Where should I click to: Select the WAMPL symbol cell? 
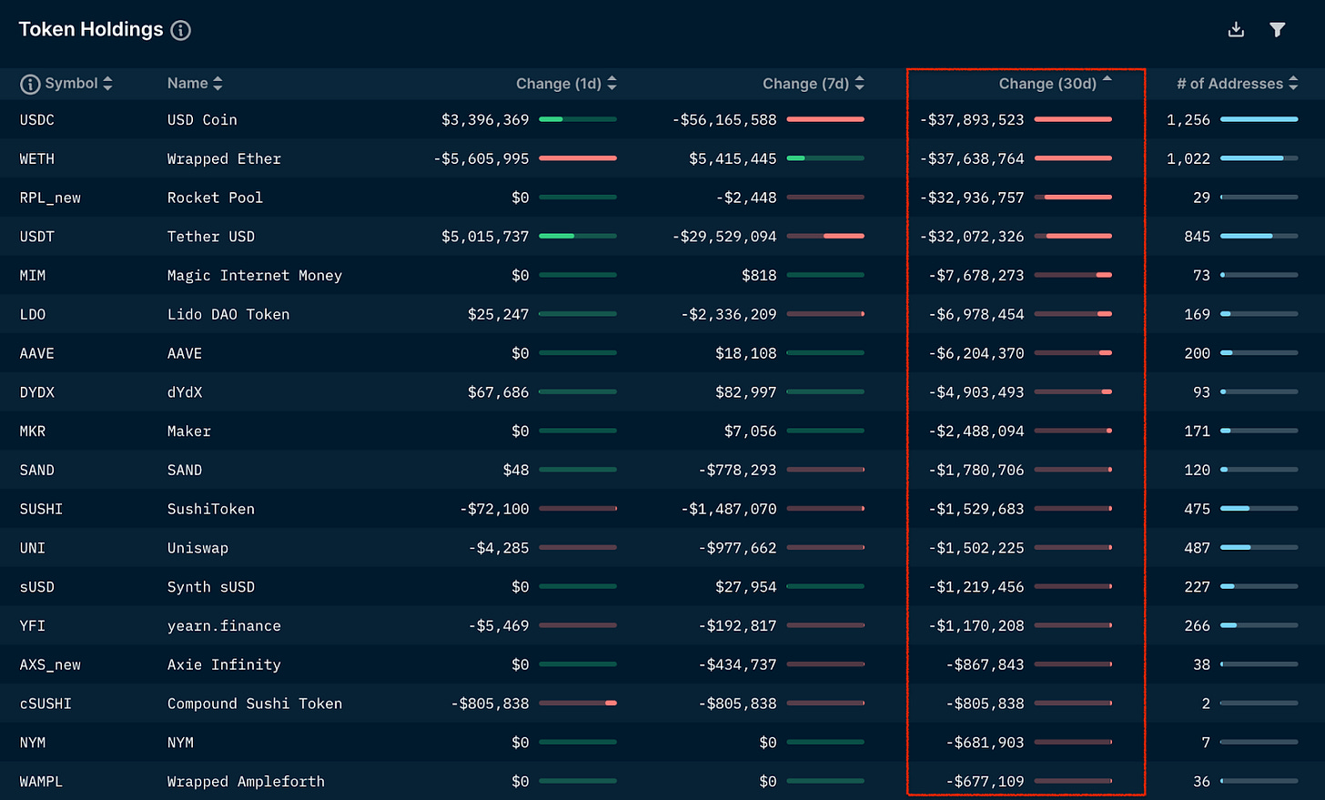coord(42,782)
